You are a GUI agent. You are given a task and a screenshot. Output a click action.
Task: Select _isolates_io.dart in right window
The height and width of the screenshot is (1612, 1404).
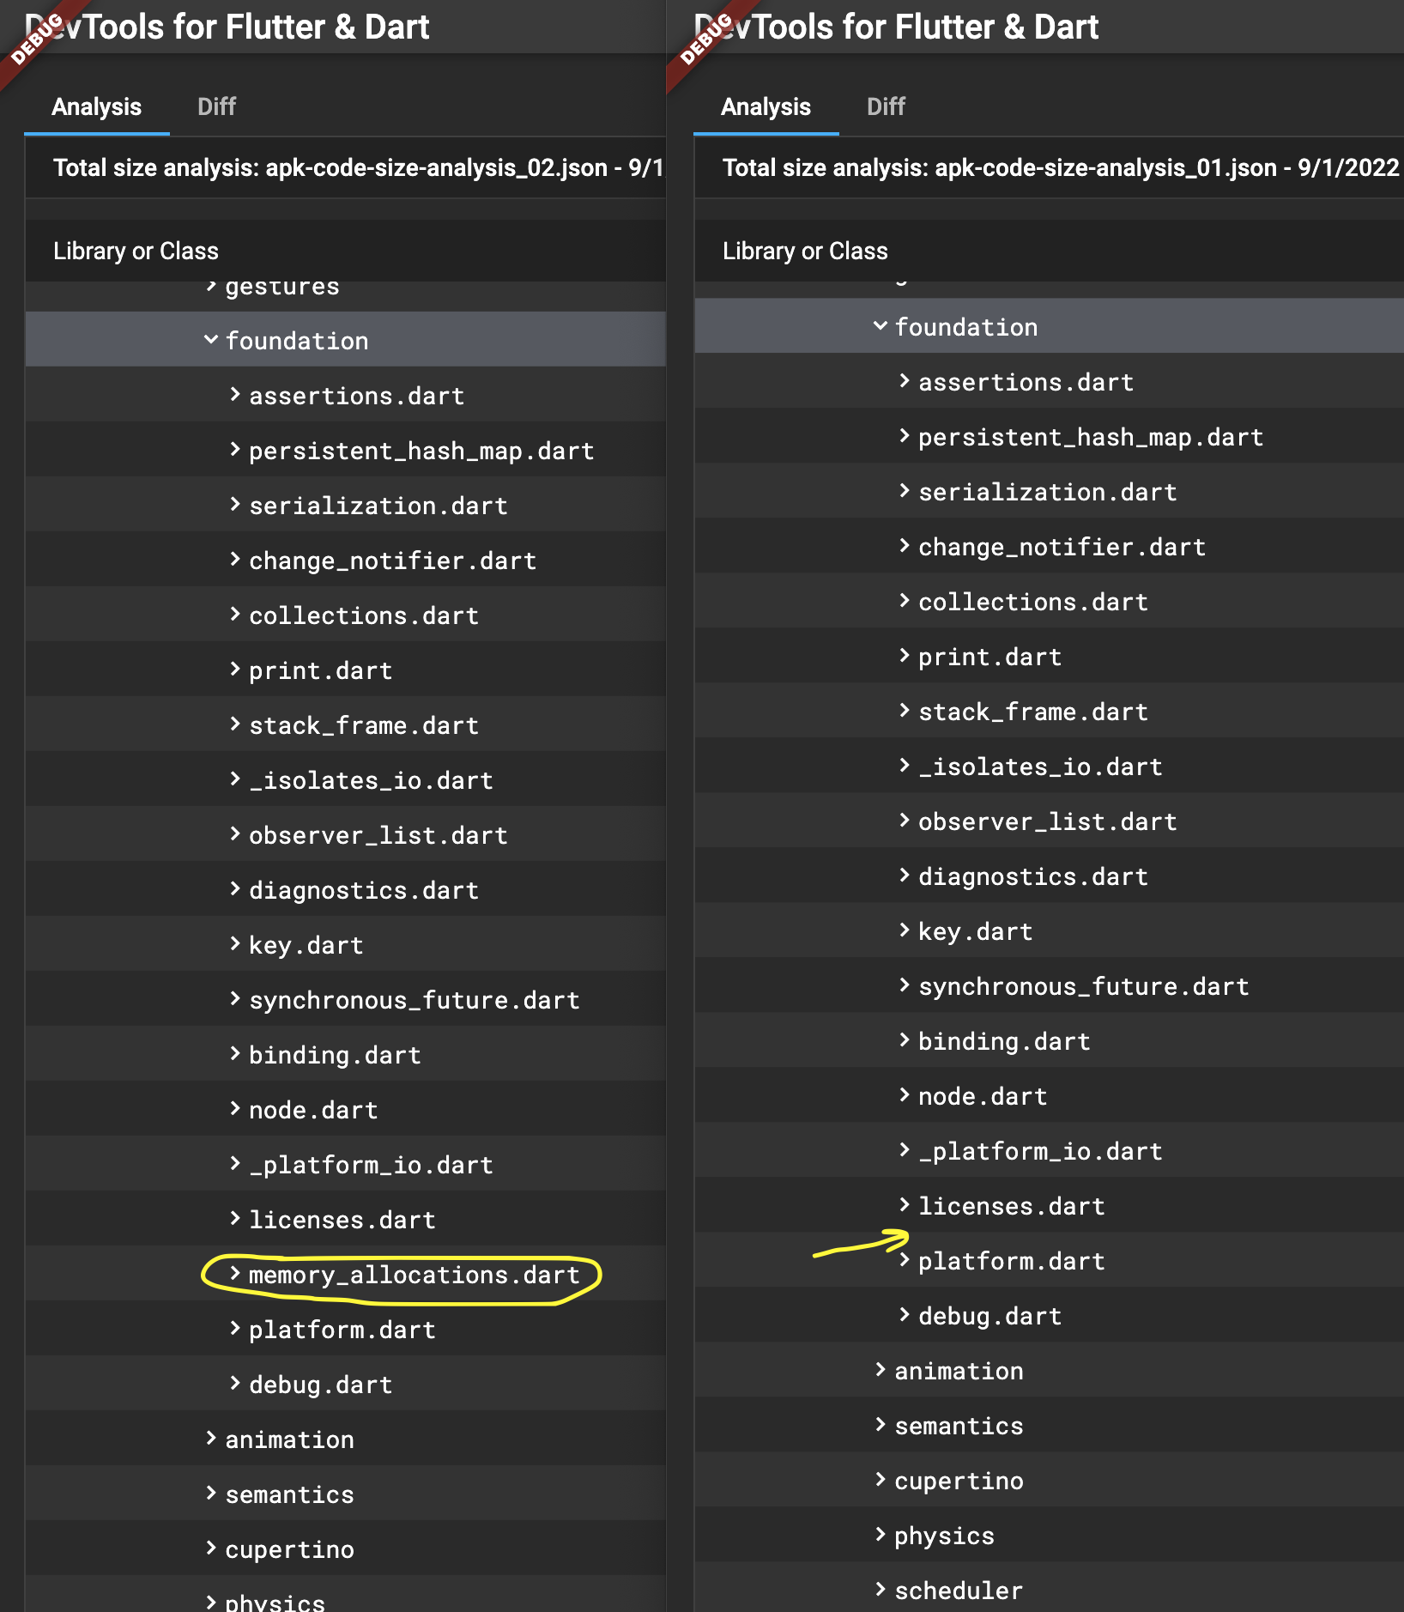pos(1040,767)
